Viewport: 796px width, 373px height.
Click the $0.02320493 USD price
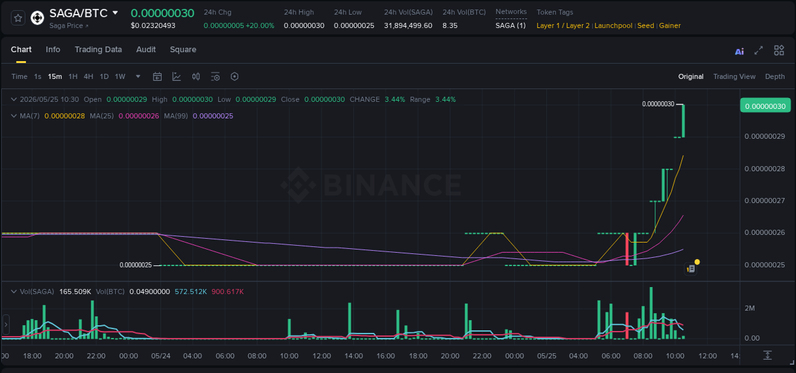click(153, 25)
